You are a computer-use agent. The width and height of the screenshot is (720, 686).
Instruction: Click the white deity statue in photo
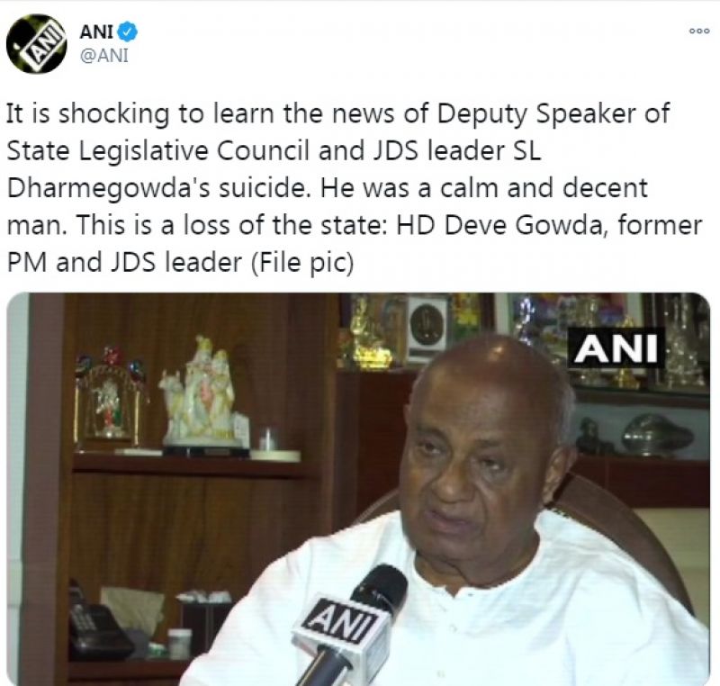(204, 394)
